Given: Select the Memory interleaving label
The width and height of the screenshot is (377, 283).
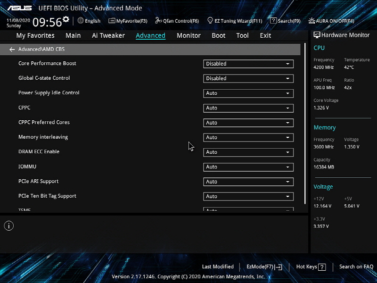Looking at the screenshot, I should point(43,137).
